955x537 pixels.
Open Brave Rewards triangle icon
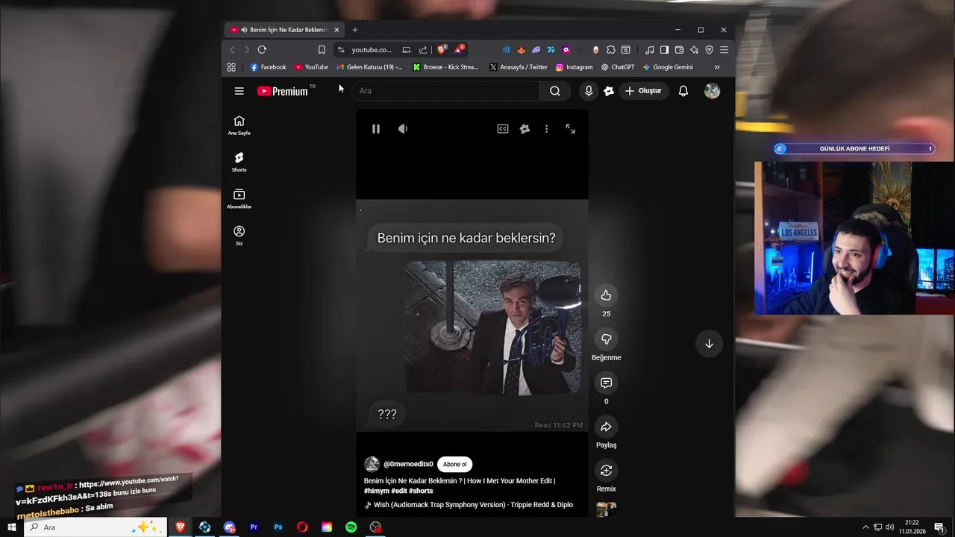[x=460, y=50]
